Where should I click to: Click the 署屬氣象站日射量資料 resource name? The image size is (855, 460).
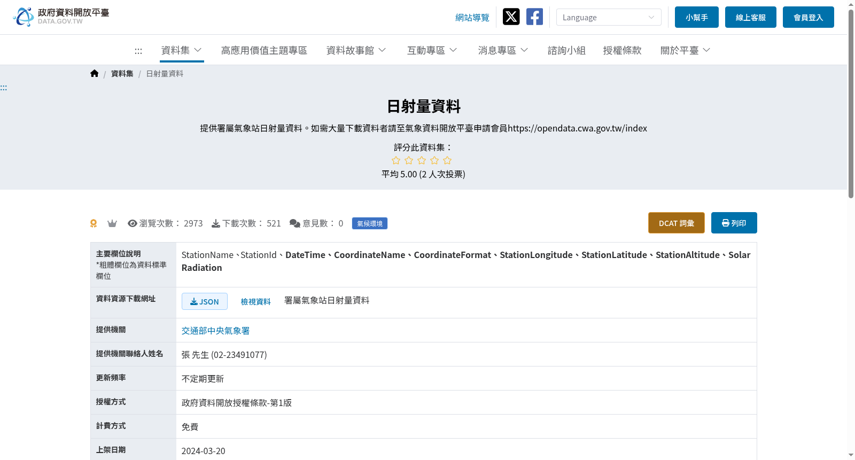pos(327,300)
